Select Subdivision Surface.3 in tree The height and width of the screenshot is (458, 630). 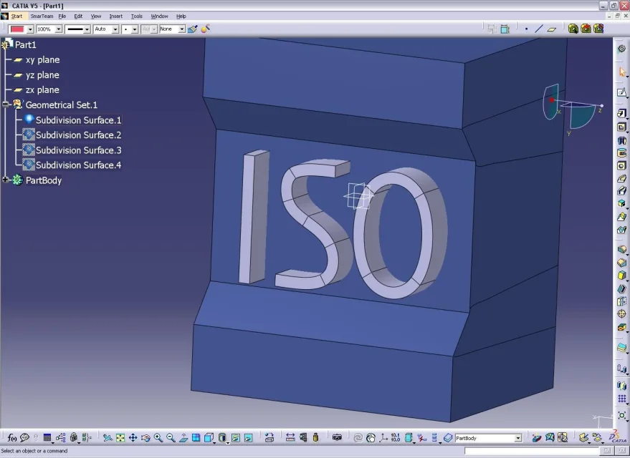[x=78, y=150]
